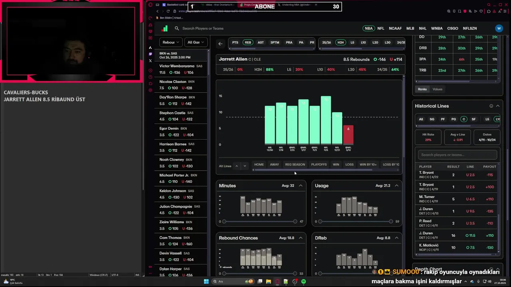The image size is (511, 287).
Task: Open the W profile avatar menu
Action: coord(499,28)
